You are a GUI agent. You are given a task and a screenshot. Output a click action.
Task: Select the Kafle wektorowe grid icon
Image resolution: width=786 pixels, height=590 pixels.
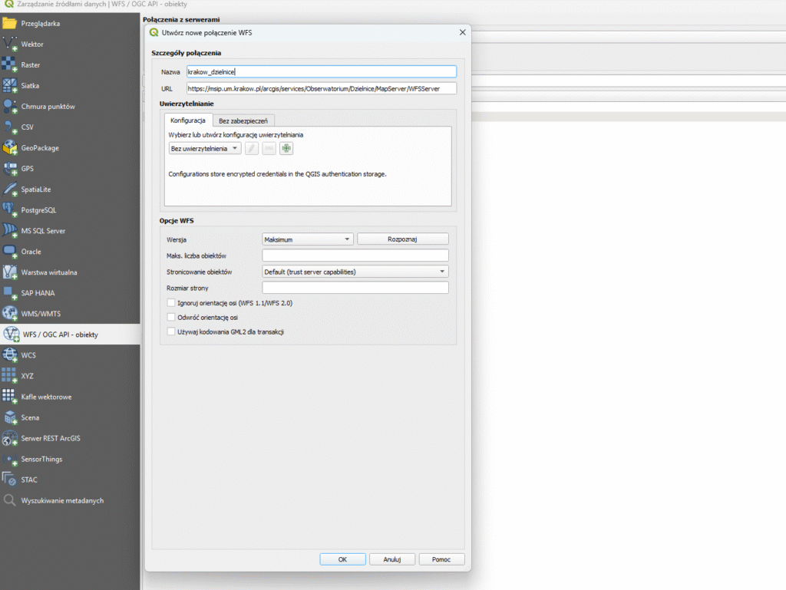coord(10,397)
